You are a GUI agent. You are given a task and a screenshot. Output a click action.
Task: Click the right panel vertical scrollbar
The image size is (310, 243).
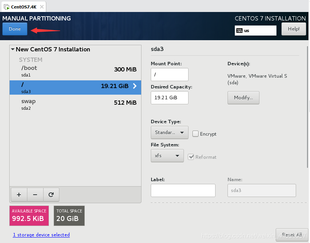[x=307, y=107]
